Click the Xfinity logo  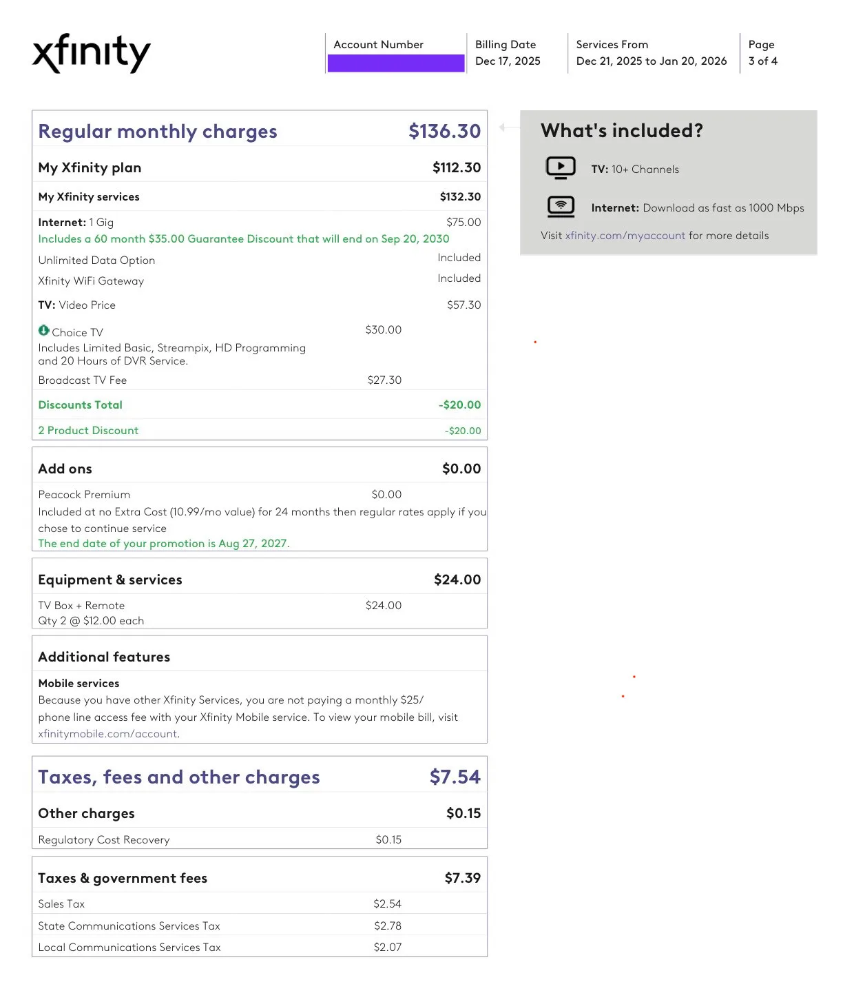pos(92,52)
